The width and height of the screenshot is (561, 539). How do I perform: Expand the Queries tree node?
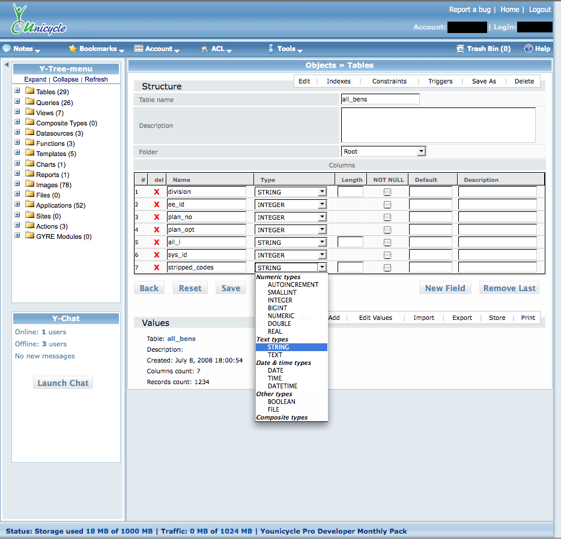17,103
